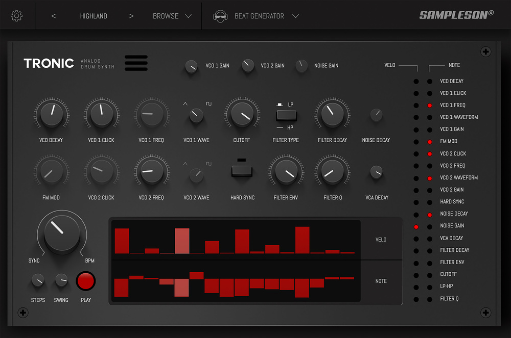Select VCO 1 square waveform icon
Screen dimensions: 511x338
(x=208, y=103)
